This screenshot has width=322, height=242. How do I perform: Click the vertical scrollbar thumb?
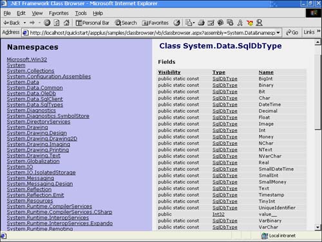(x=318, y=92)
